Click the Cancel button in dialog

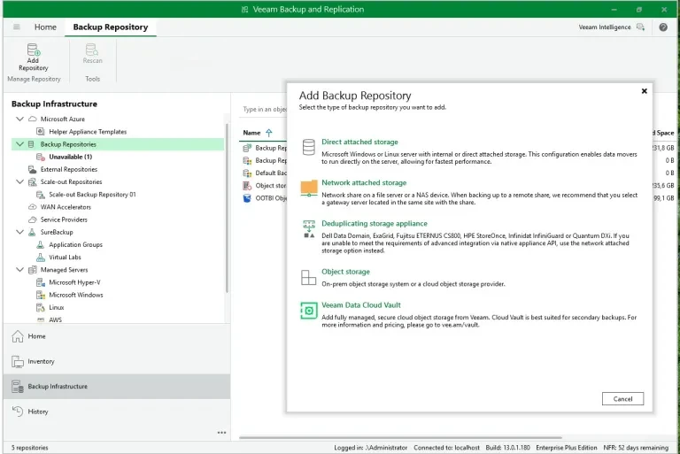coord(622,399)
